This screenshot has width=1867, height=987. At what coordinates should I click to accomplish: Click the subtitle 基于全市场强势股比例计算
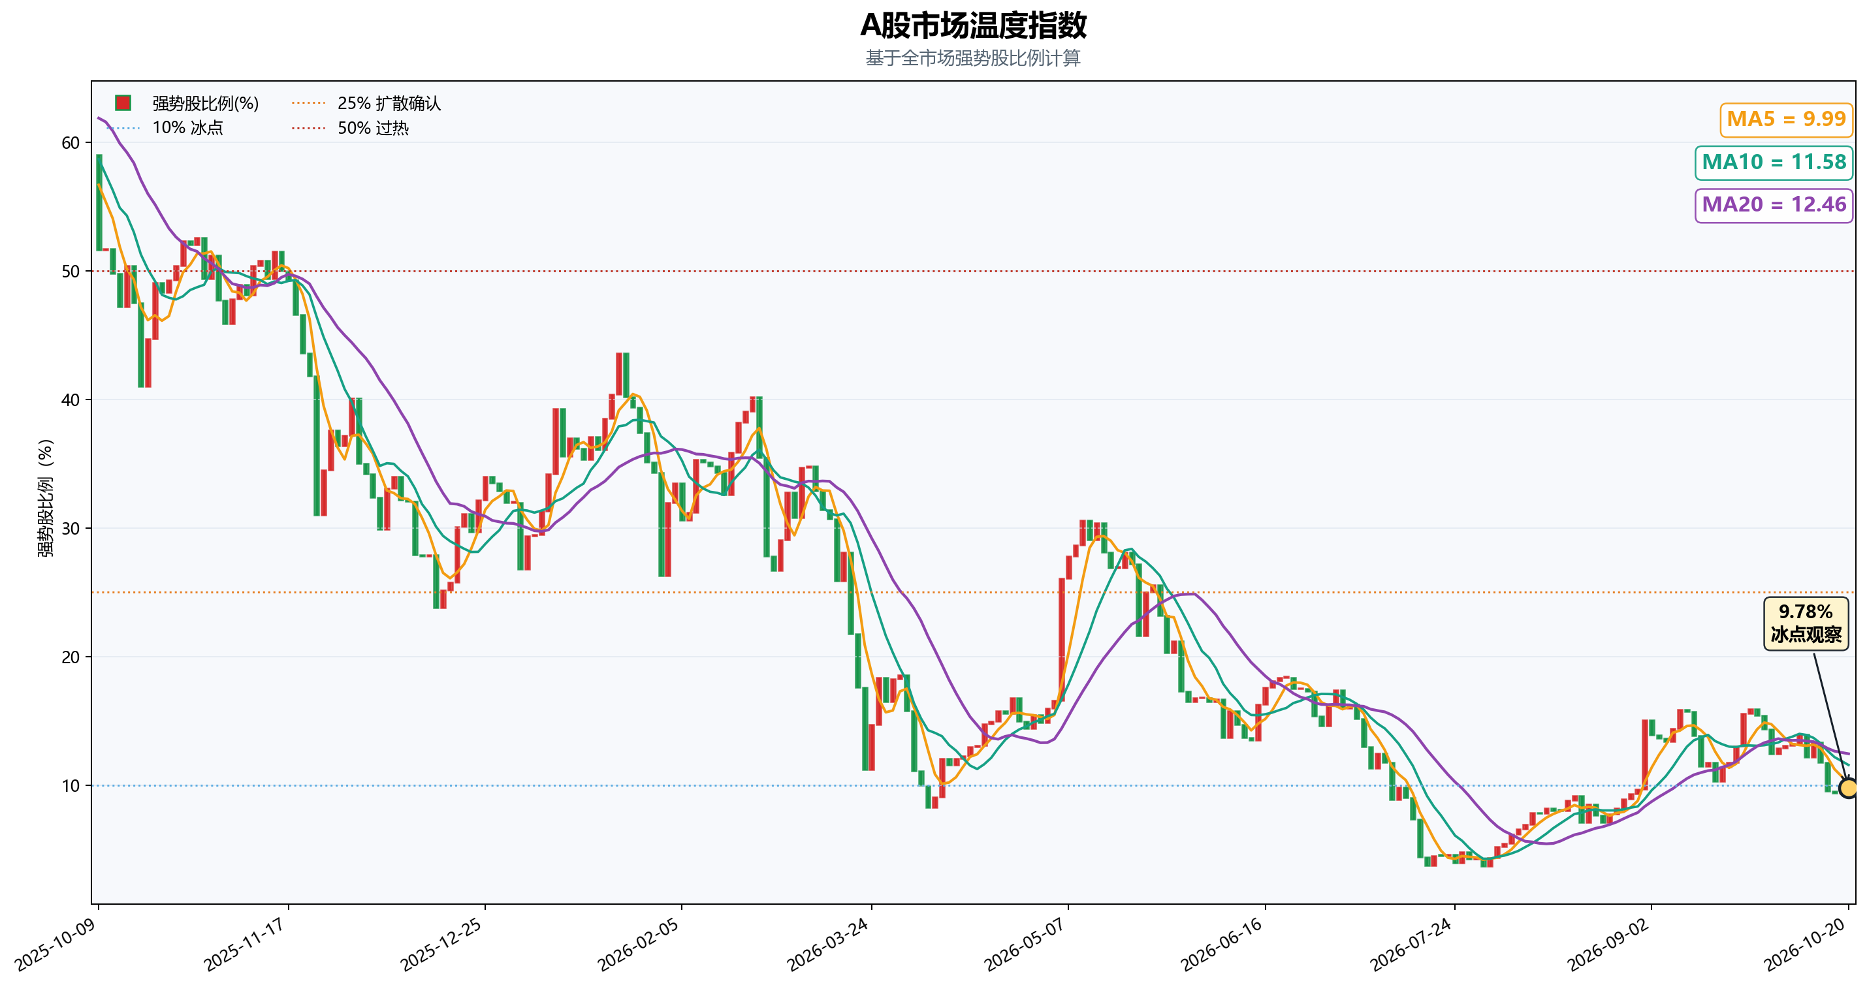(972, 58)
